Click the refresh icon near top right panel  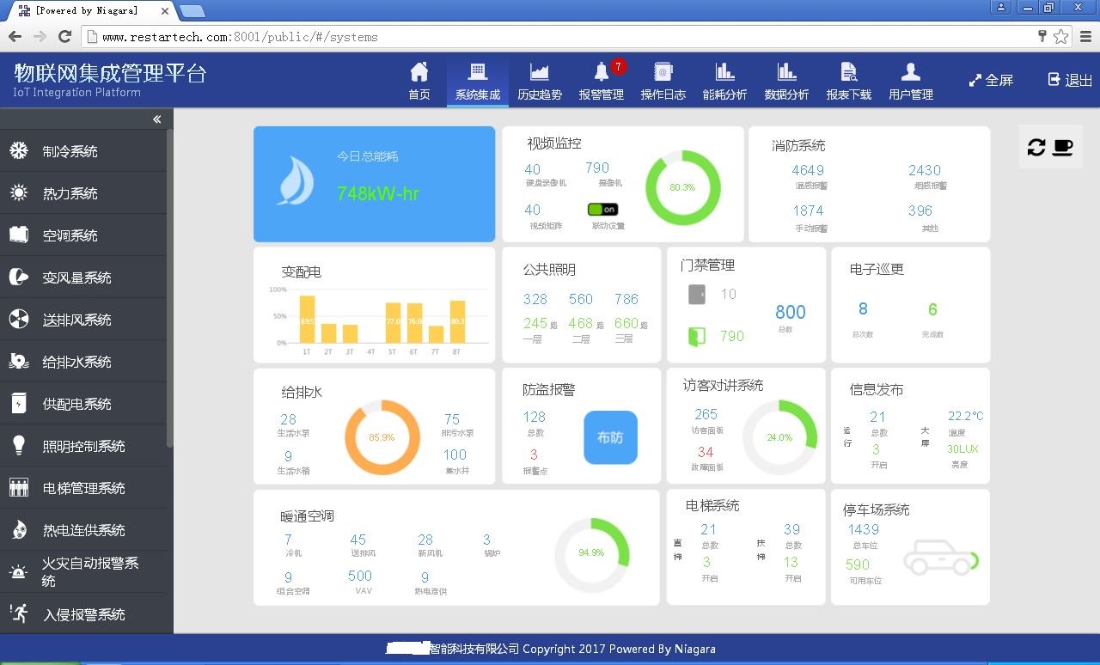pyautogui.click(x=1036, y=147)
